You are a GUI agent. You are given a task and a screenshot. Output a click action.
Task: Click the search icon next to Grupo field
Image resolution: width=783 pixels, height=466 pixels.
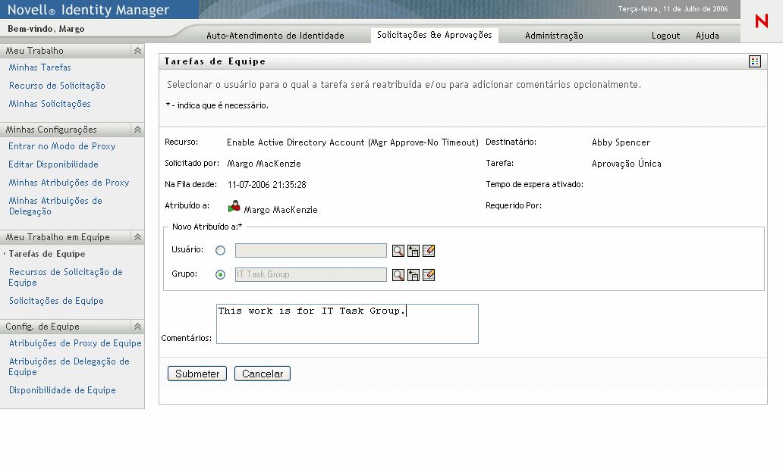click(x=398, y=274)
